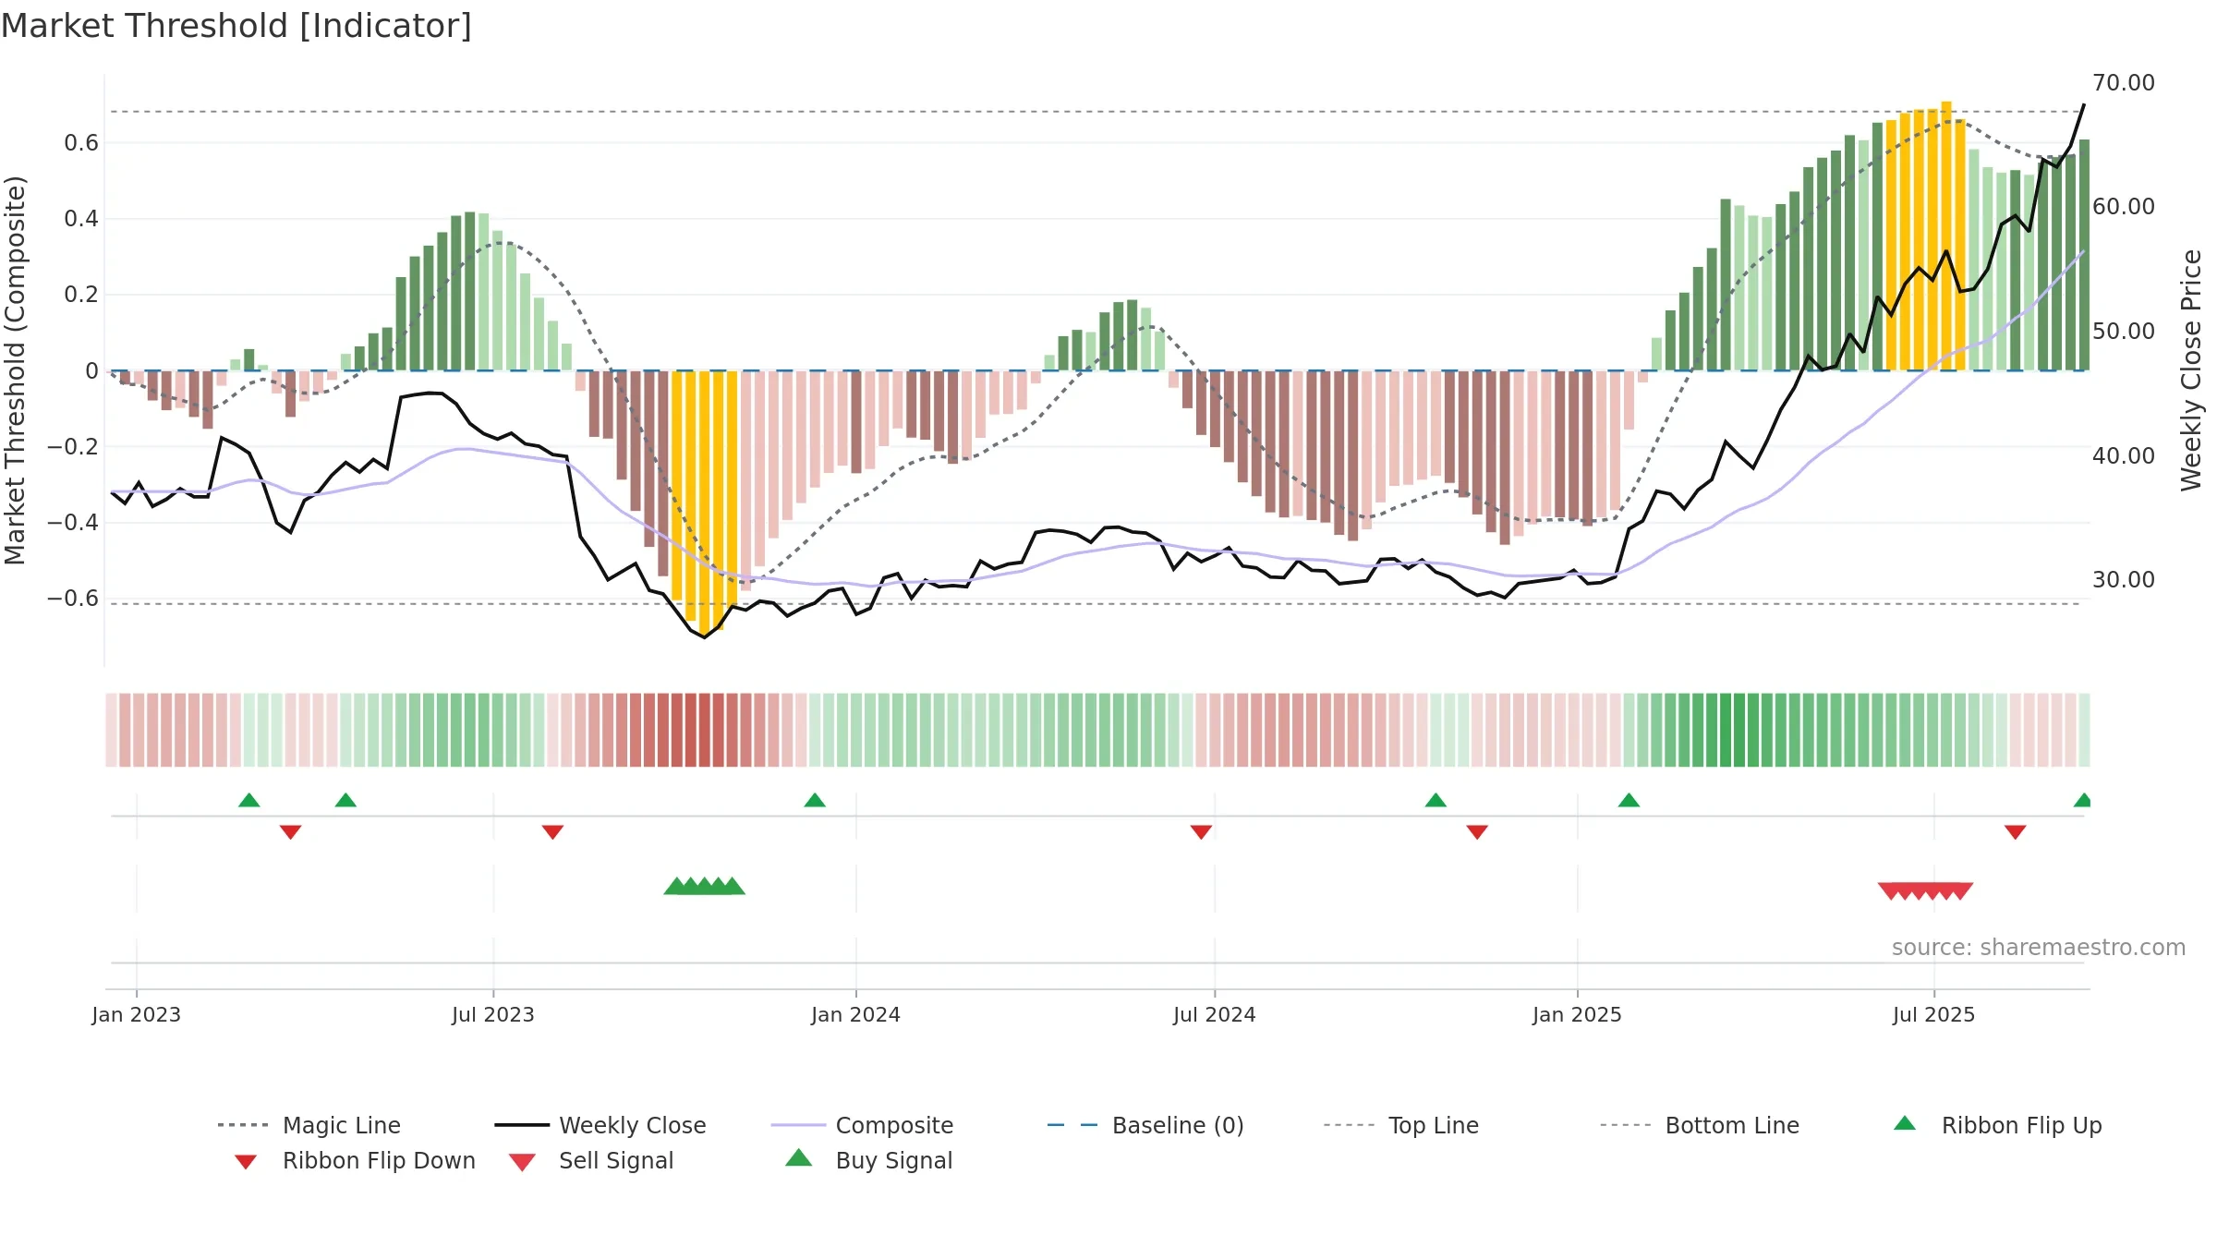
Task: Click the buy signal cluster in late 2023
Action: tap(705, 886)
